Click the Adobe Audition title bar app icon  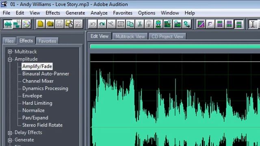point(4,4)
